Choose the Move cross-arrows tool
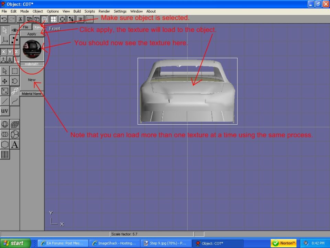 pos(4,81)
